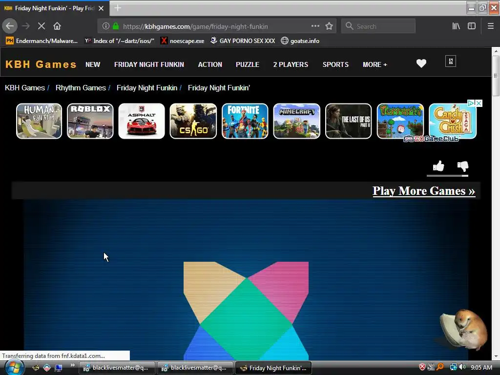This screenshot has width=500, height=375.
Task: Open the SPORTS category
Action: (335, 64)
